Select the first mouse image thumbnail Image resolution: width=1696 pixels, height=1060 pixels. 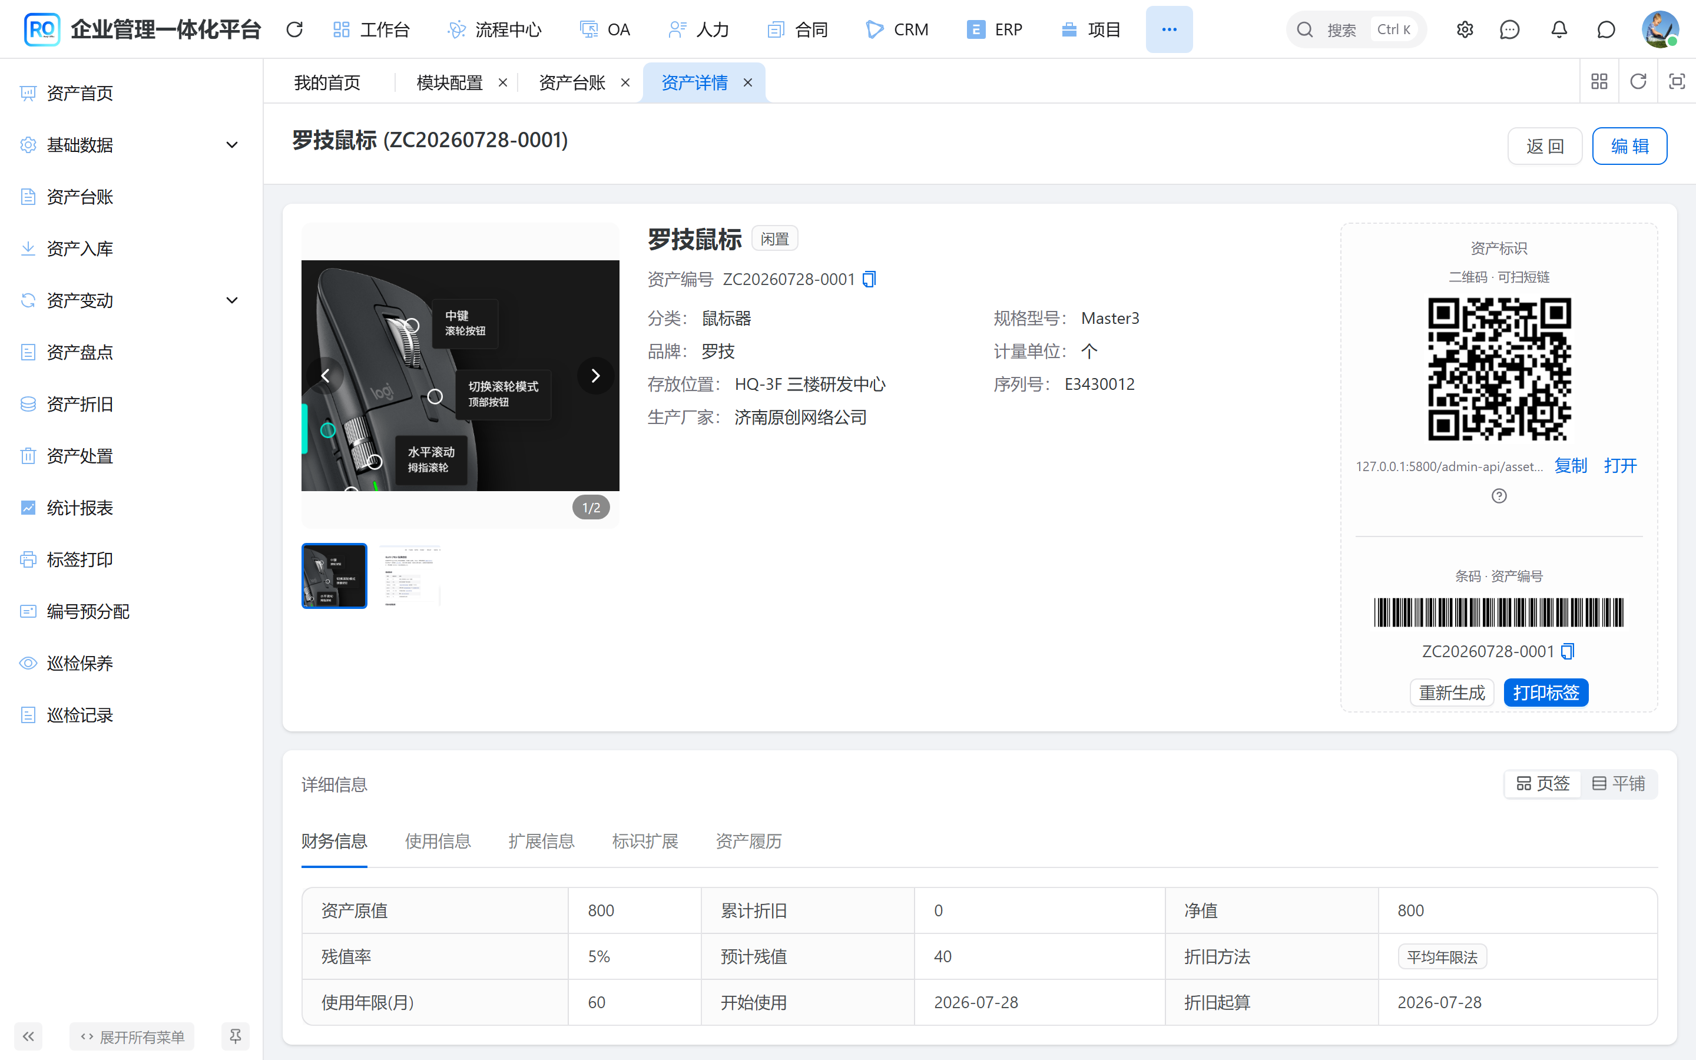tap(334, 575)
